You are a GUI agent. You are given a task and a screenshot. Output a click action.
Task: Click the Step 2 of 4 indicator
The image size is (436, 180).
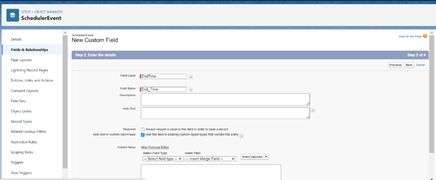416,55
